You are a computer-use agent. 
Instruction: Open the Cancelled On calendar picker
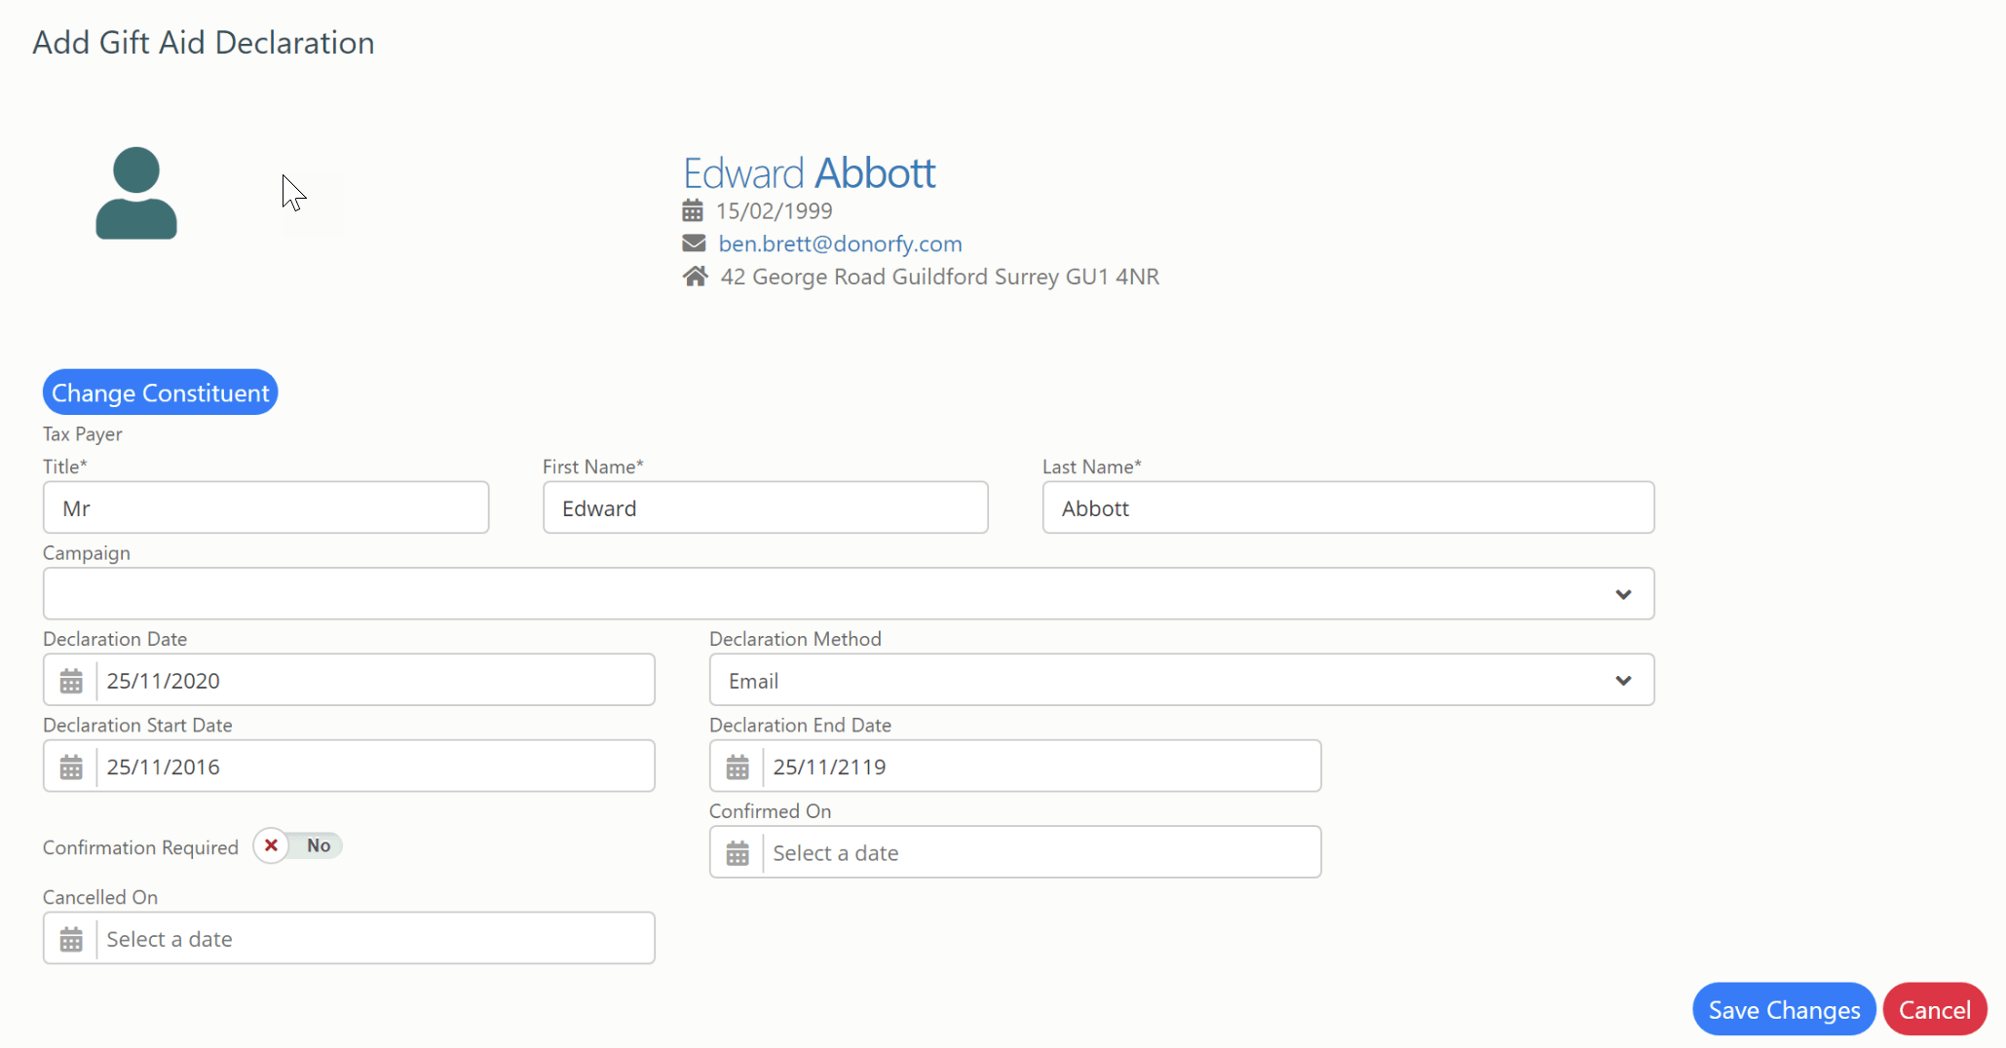pos(69,938)
